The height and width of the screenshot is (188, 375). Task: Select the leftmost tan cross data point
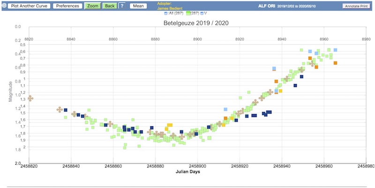point(30,98)
